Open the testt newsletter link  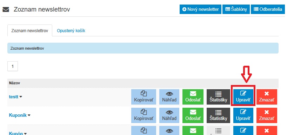(x=14, y=97)
